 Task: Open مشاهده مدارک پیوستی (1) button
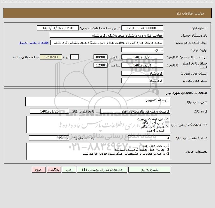(102, 169)
